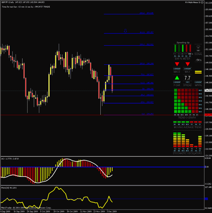Select the 61.8 Fibonacci level line

point(129,84)
